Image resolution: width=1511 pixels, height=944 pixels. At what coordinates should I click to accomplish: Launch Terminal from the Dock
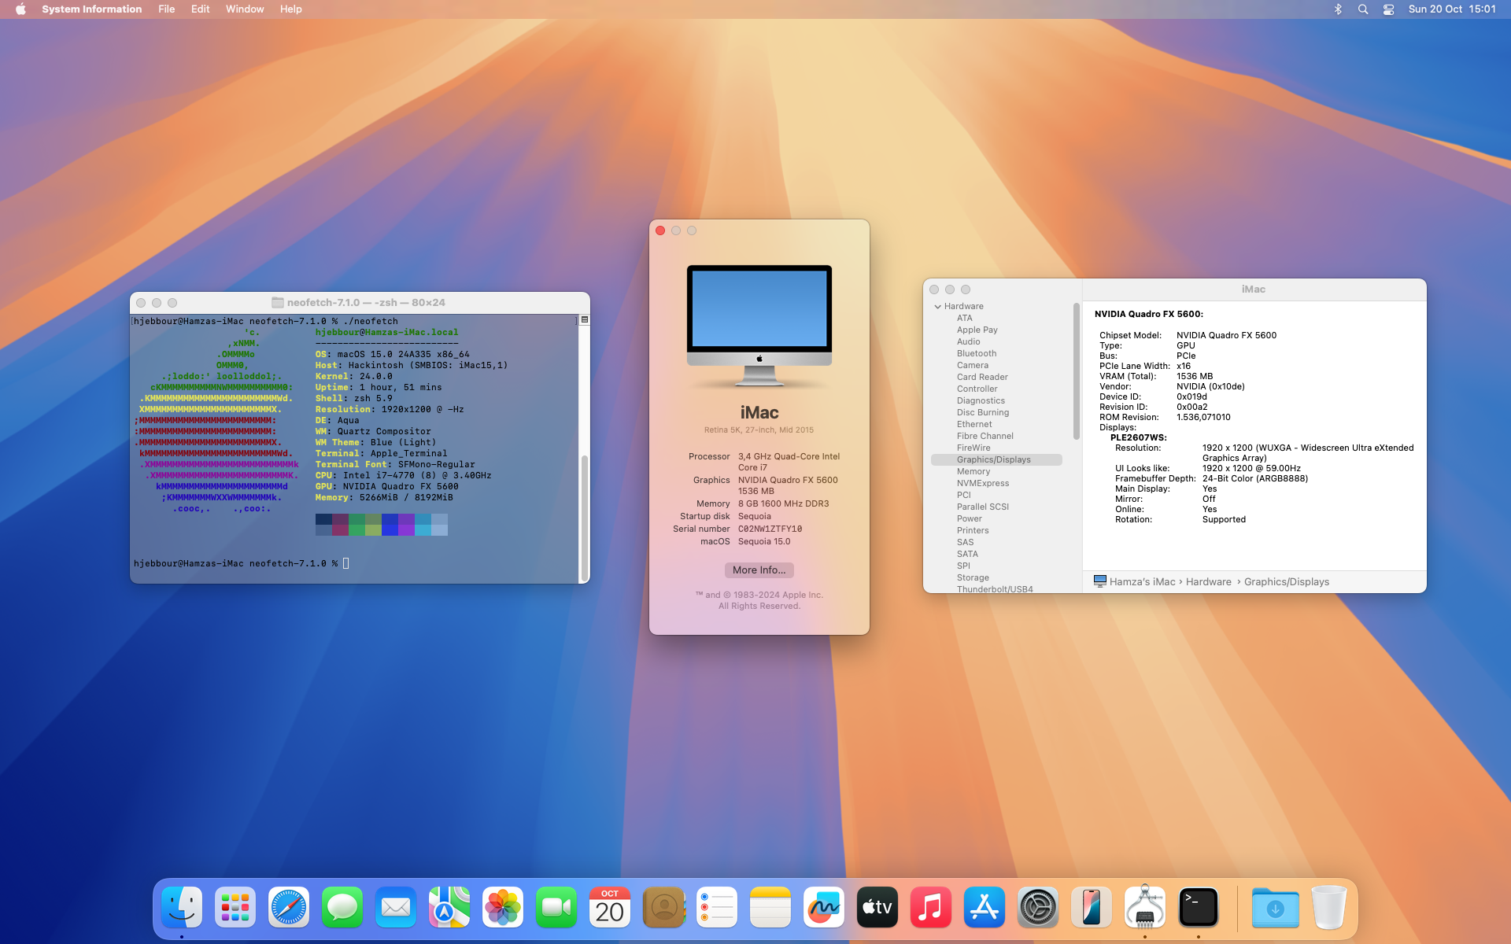point(1198,907)
